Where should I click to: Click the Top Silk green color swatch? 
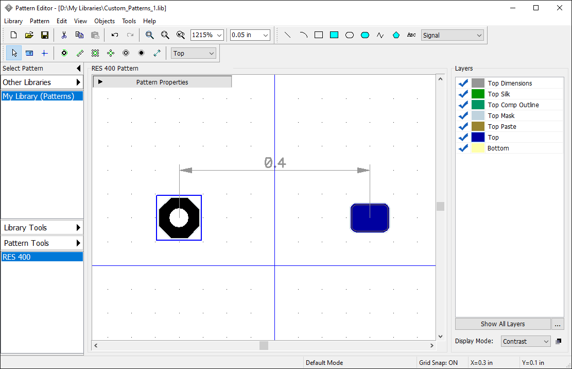pyautogui.click(x=478, y=94)
